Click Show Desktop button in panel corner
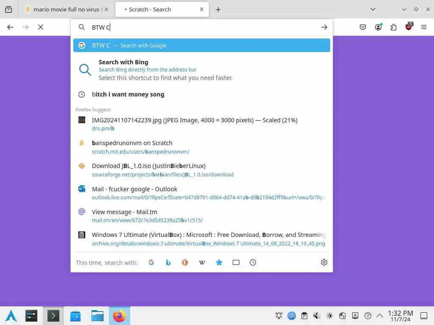This screenshot has width=434, height=325. (424, 315)
